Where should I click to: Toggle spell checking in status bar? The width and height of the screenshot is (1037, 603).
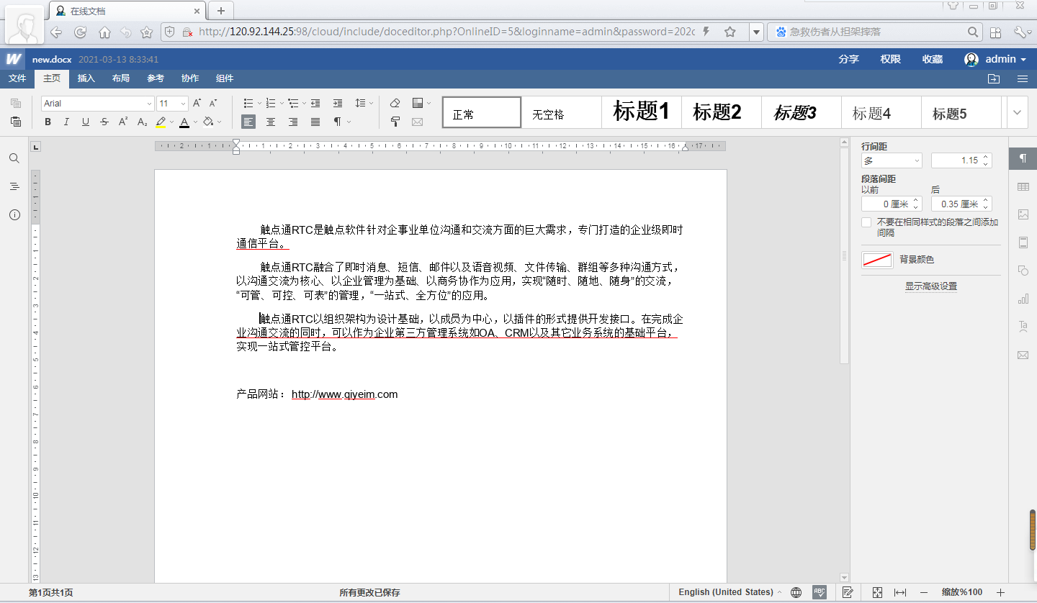(x=819, y=592)
